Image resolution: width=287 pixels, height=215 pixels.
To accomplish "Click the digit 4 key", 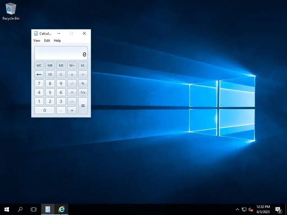I will tap(39, 92).
